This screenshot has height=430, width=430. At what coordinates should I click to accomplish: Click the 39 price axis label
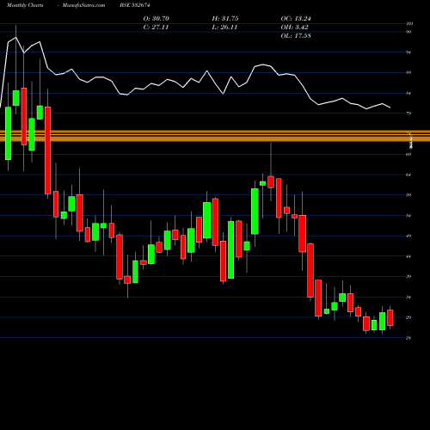(x=408, y=277)
